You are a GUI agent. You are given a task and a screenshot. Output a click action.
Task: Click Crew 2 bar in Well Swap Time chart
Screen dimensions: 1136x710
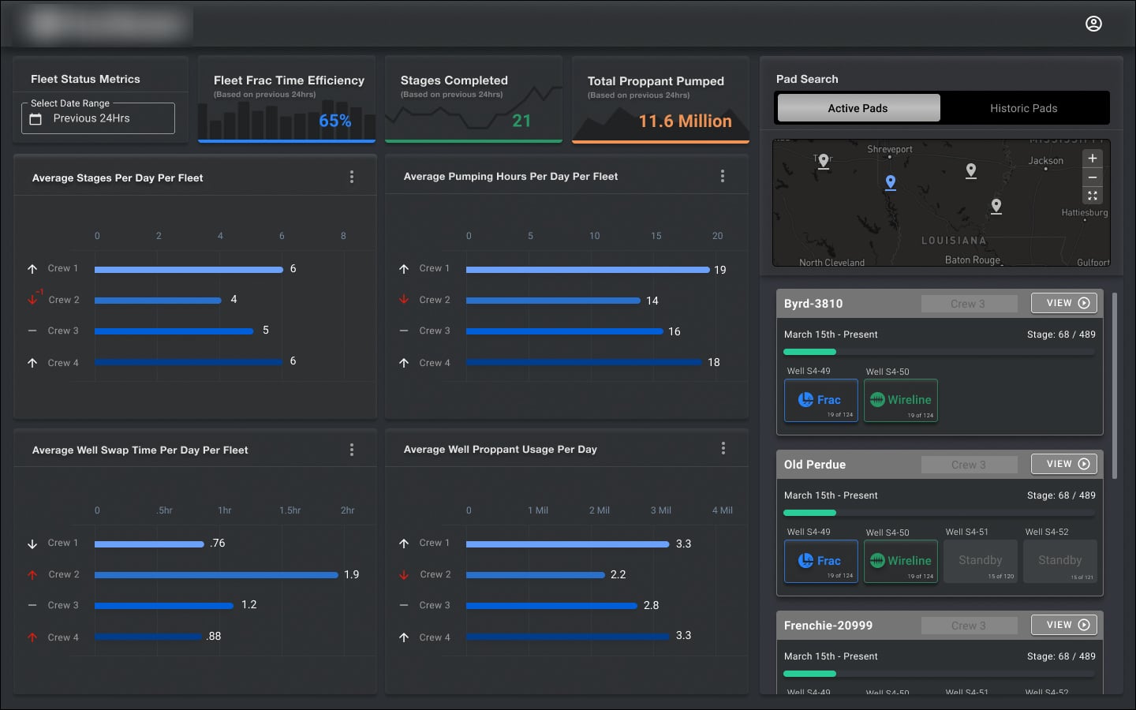(216, 575)
